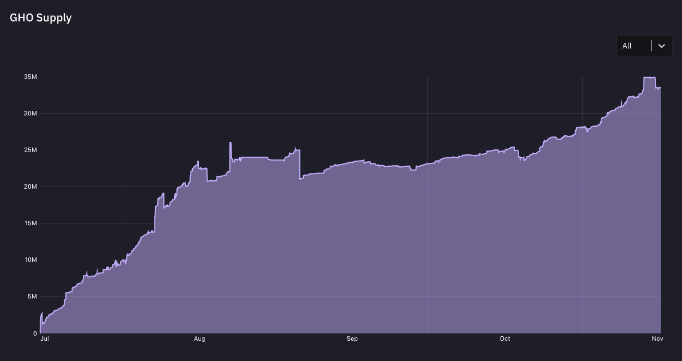Click the Sep x-axis label

pos(352,338)
